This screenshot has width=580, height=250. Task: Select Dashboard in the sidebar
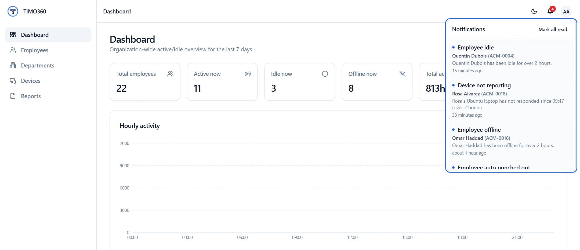pyautogui.click(x=48, y=35)
